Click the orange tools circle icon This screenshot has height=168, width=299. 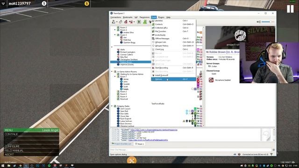132,161
